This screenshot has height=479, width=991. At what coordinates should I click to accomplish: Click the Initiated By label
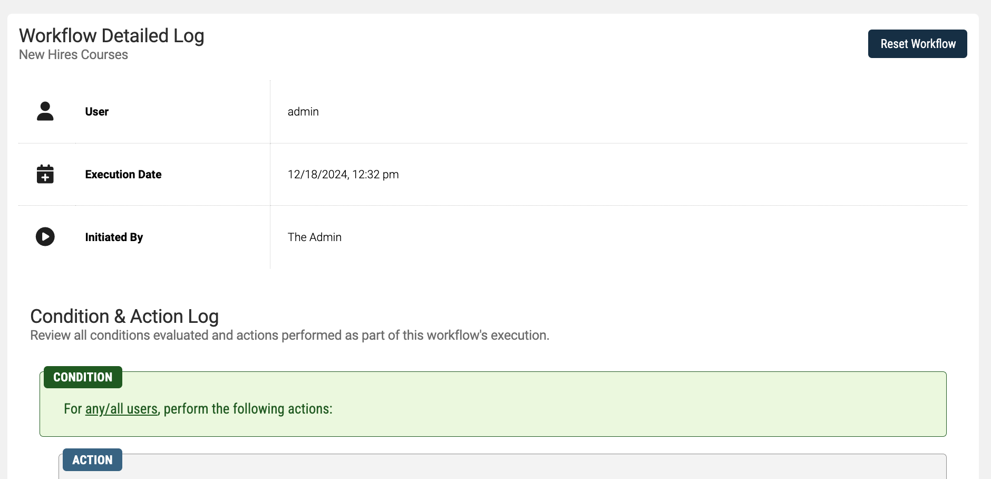coord(114,237)
